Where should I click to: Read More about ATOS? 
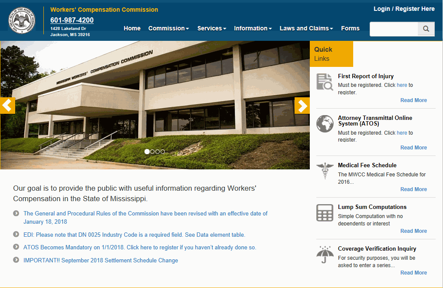click(413, 147)
